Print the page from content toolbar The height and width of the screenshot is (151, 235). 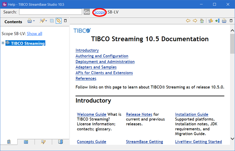pyautogui.click(x=224, y=21)
